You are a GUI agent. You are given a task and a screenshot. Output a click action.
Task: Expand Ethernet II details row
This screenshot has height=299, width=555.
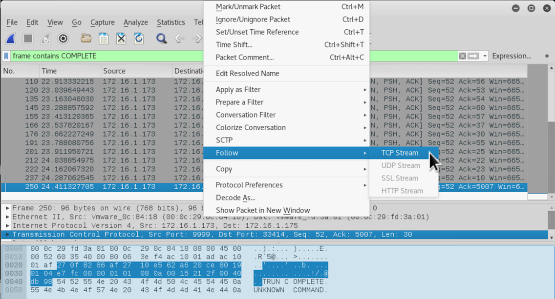coord(7,217)
